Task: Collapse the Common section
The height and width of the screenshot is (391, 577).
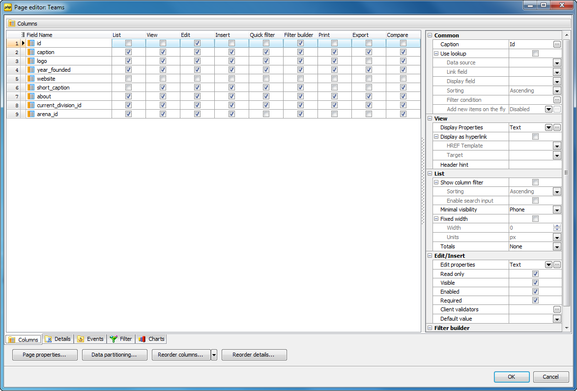Action: [430, 35]
